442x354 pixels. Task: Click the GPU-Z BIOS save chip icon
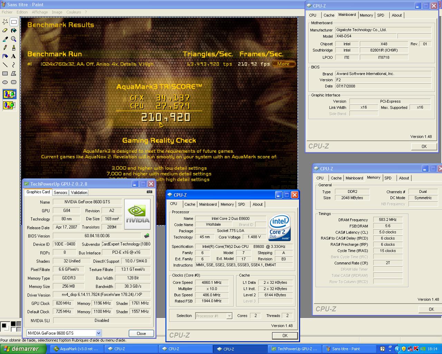pyautogui.click(x=147, y=236)
